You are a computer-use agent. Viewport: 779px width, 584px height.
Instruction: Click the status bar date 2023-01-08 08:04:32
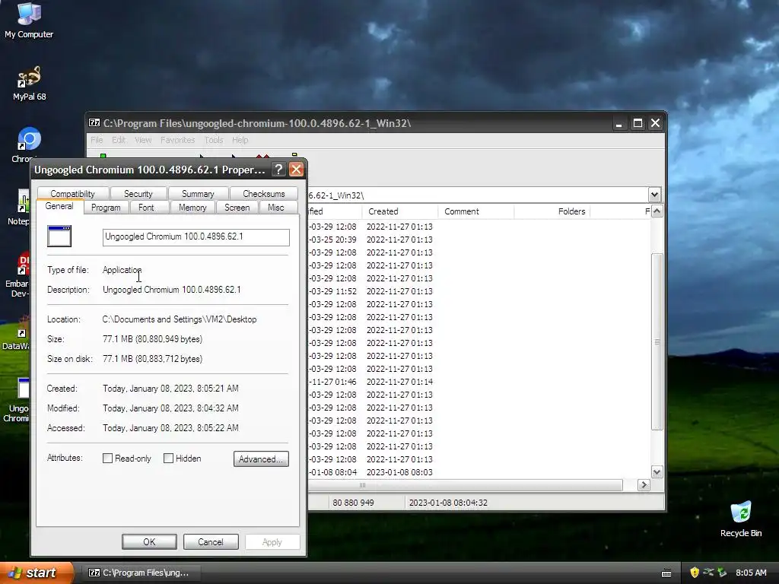point(448,503)
